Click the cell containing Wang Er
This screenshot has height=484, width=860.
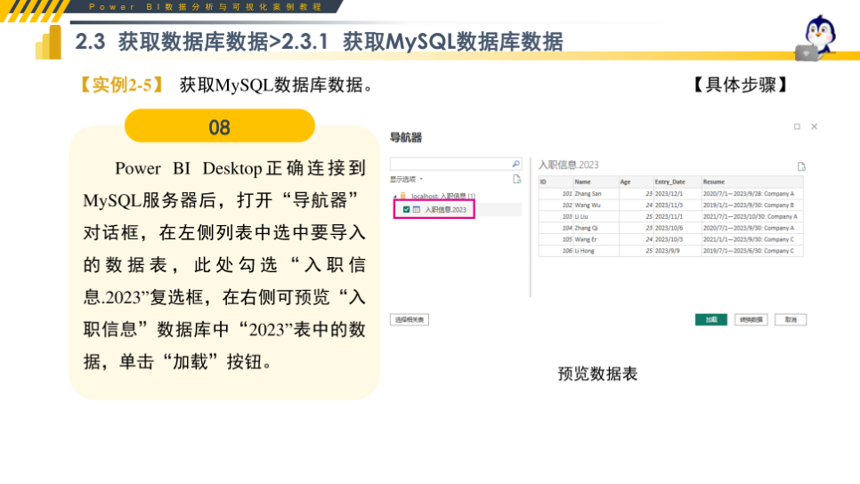(596, 239)
